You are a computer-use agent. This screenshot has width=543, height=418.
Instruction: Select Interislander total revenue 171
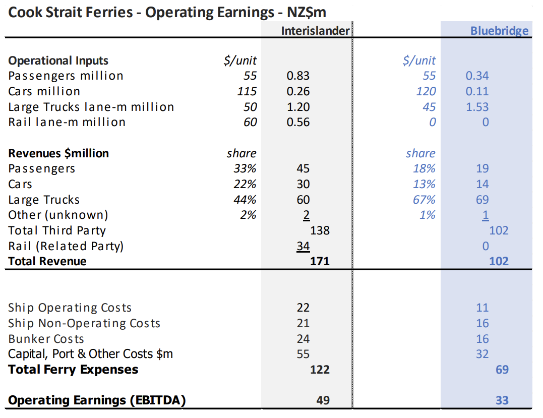(320, 262)
